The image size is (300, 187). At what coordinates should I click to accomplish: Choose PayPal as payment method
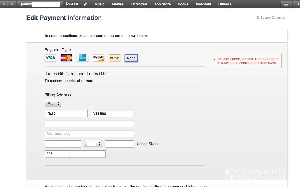click(x=115, y=58)
